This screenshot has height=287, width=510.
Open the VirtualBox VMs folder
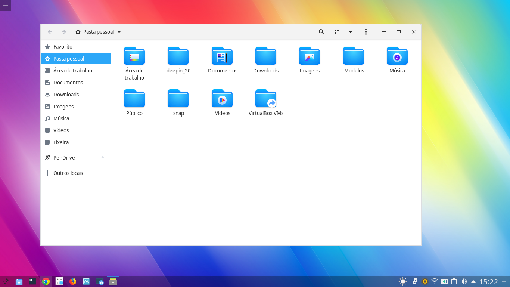click(265, 99)
